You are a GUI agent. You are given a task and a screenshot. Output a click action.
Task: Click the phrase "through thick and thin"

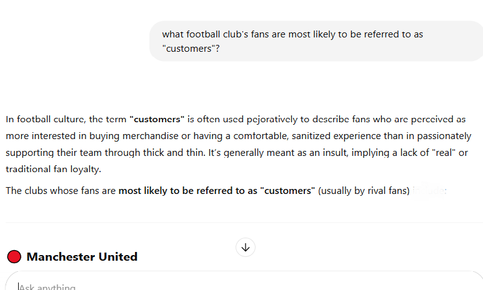pos(154,153)
